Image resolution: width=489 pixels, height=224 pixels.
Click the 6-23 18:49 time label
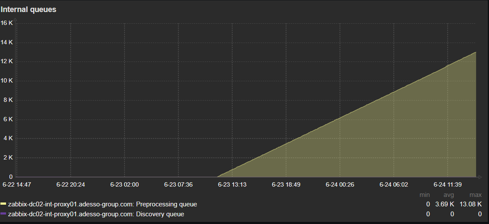pyautogui.click(x=286, y=184)
